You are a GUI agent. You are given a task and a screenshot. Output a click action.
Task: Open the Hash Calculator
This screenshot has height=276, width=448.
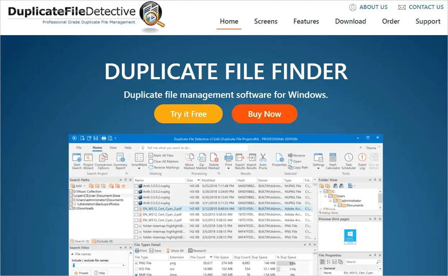coord(333,161)
